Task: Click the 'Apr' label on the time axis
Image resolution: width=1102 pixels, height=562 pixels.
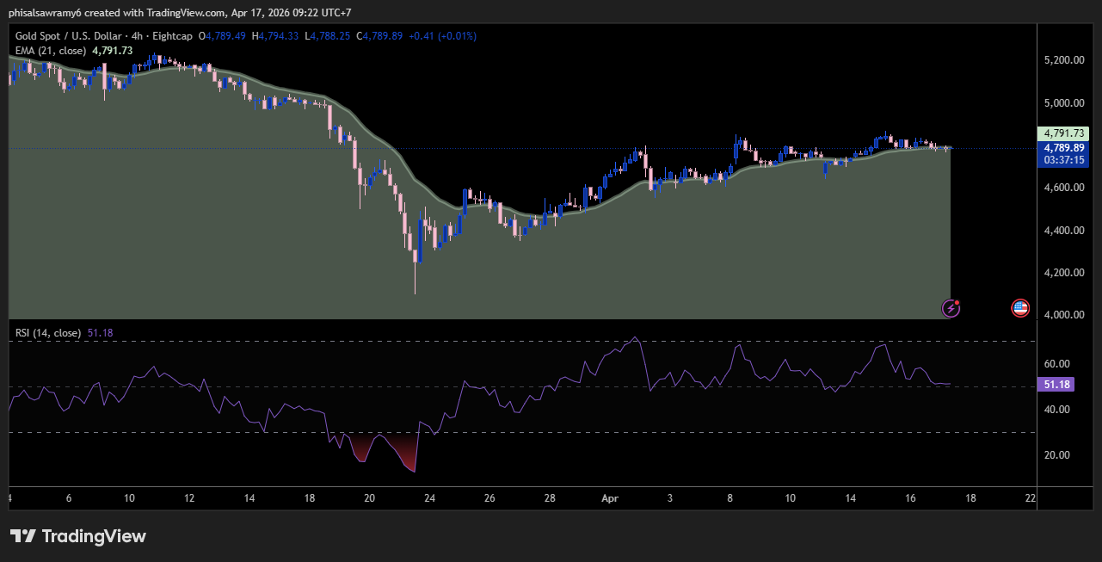Action: tap(610, 498)
